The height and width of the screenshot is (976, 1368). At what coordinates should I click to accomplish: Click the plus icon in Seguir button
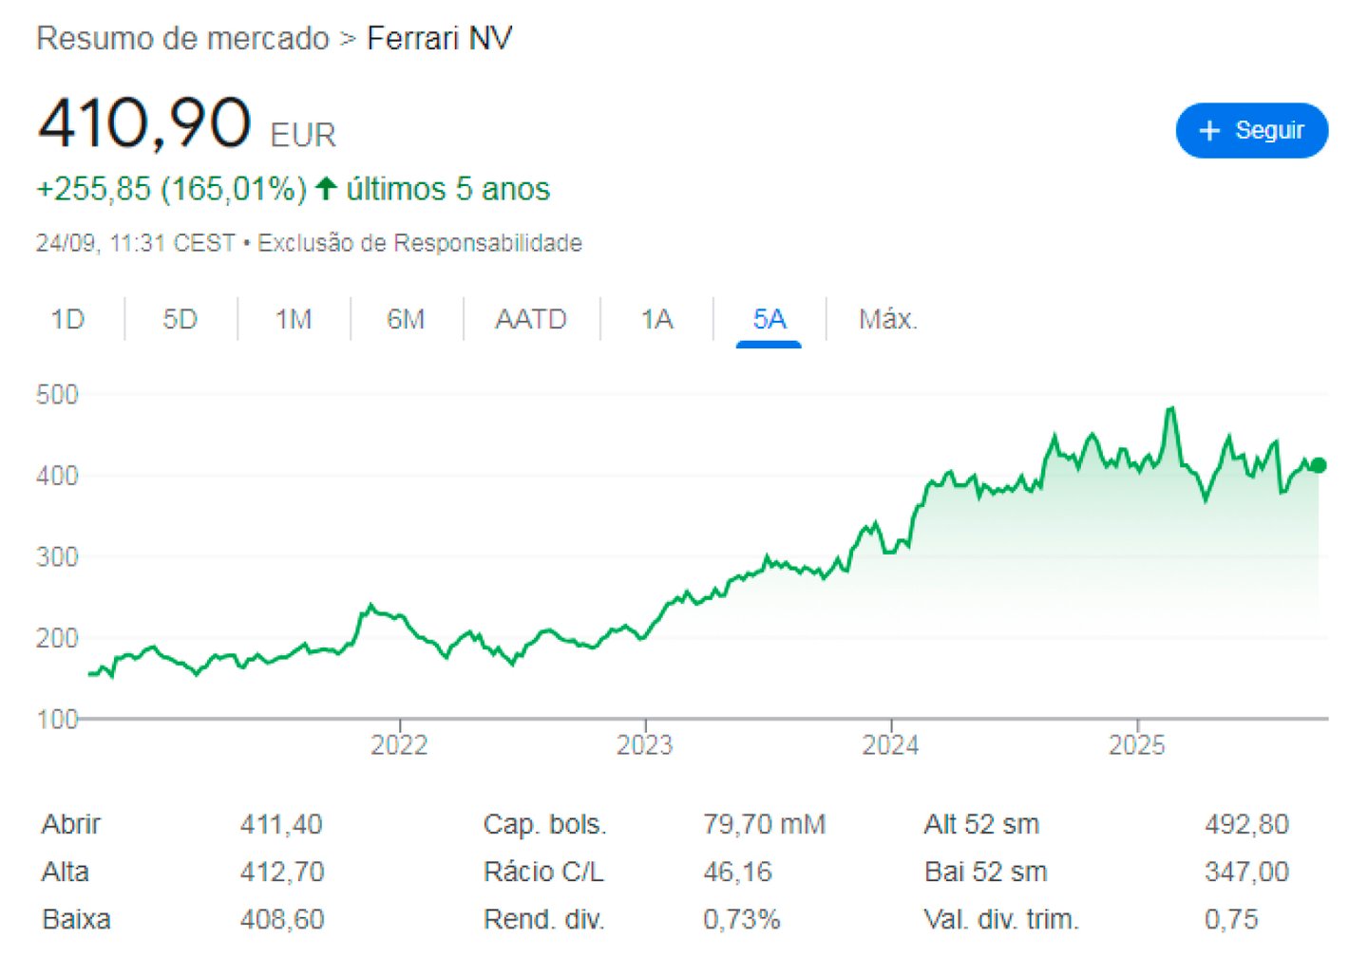pos(1209,130)
